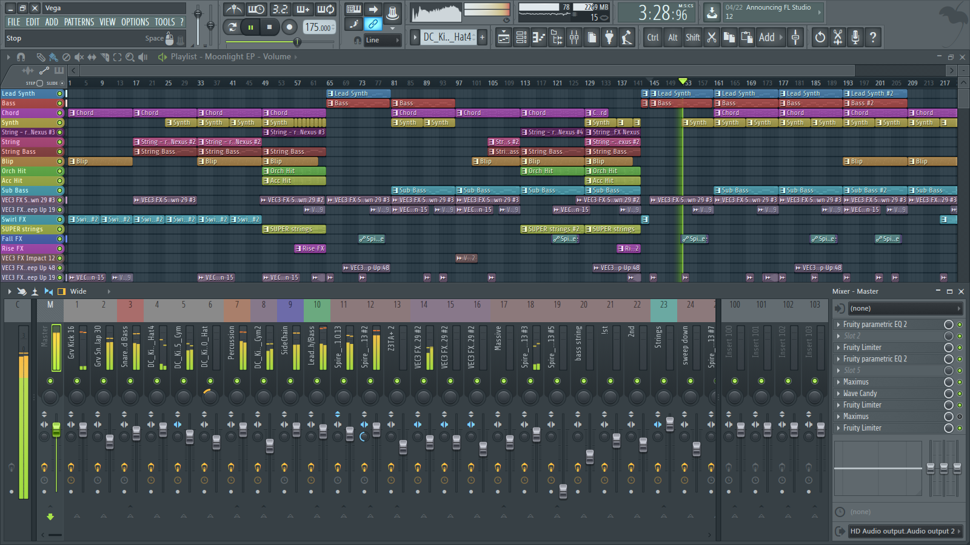Open HD Audio output dropdown
The image size is (970, 545).
click(906, 531)
